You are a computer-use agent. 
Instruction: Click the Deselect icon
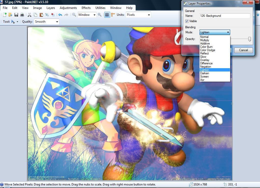point(53,15)
